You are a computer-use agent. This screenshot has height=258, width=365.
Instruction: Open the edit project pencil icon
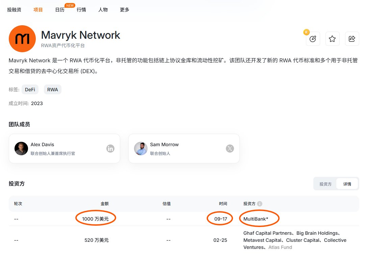[313, 39]
